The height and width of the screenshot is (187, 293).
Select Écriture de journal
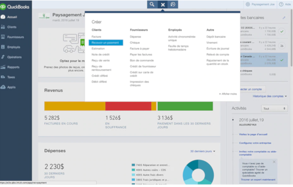[x=218, y=48]
